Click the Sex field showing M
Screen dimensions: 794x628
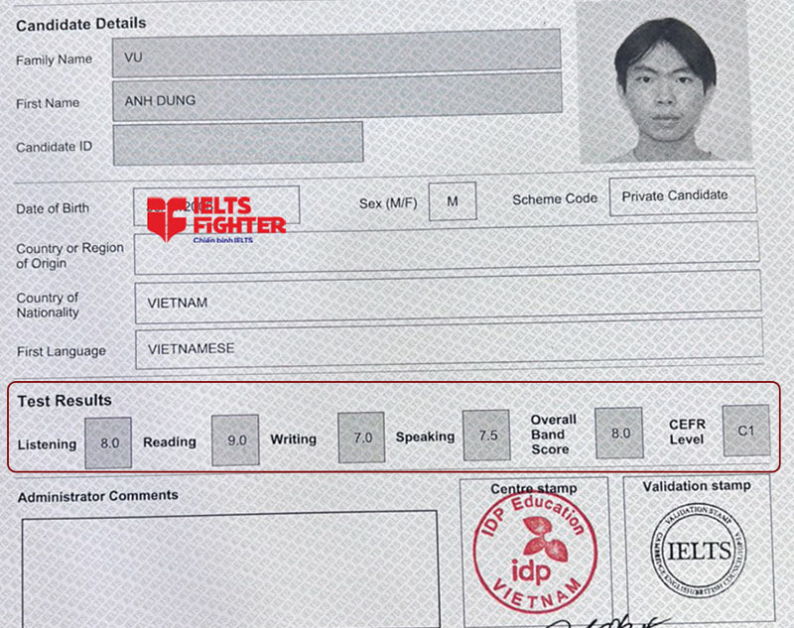pyautogui.click(x=453, y=199)
